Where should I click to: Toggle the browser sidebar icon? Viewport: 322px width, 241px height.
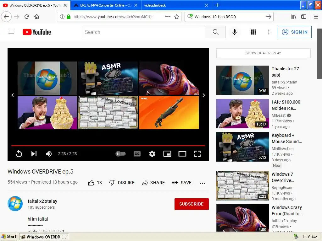pos(304,17)
